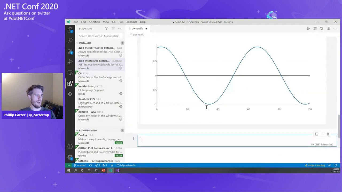The width and height of the screenshot is (342, 192).
Task: Clear all notebook cell outputs
Action: (315, 29)
